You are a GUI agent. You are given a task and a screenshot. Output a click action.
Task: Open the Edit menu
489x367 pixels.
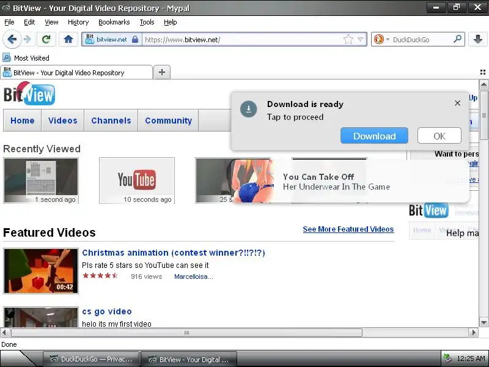[29, 22]
